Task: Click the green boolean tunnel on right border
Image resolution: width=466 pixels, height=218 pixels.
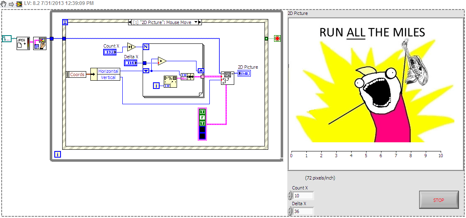Action: [x=266, y=38]
